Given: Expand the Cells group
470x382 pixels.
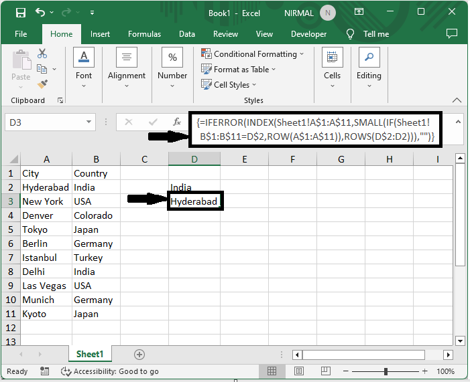Looking at the screenshot, I should pyautogui.click(x=332, y=68).
